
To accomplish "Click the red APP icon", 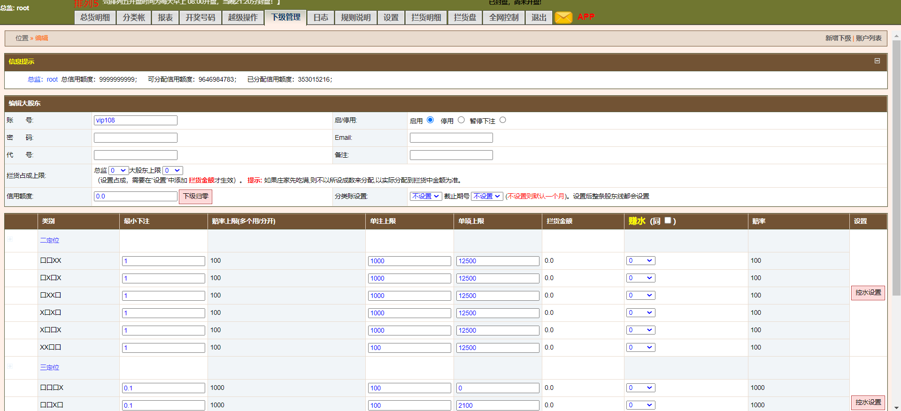I will [586, 17].
